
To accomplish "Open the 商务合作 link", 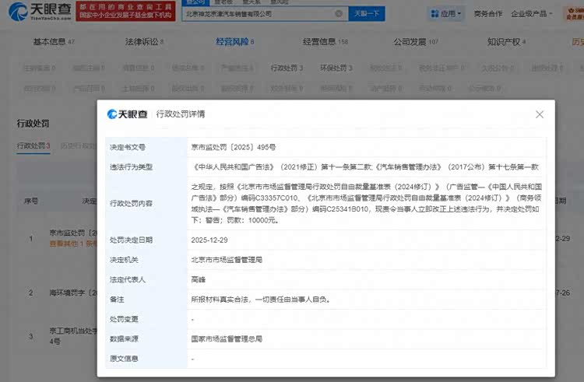I will tap(488, 13).
